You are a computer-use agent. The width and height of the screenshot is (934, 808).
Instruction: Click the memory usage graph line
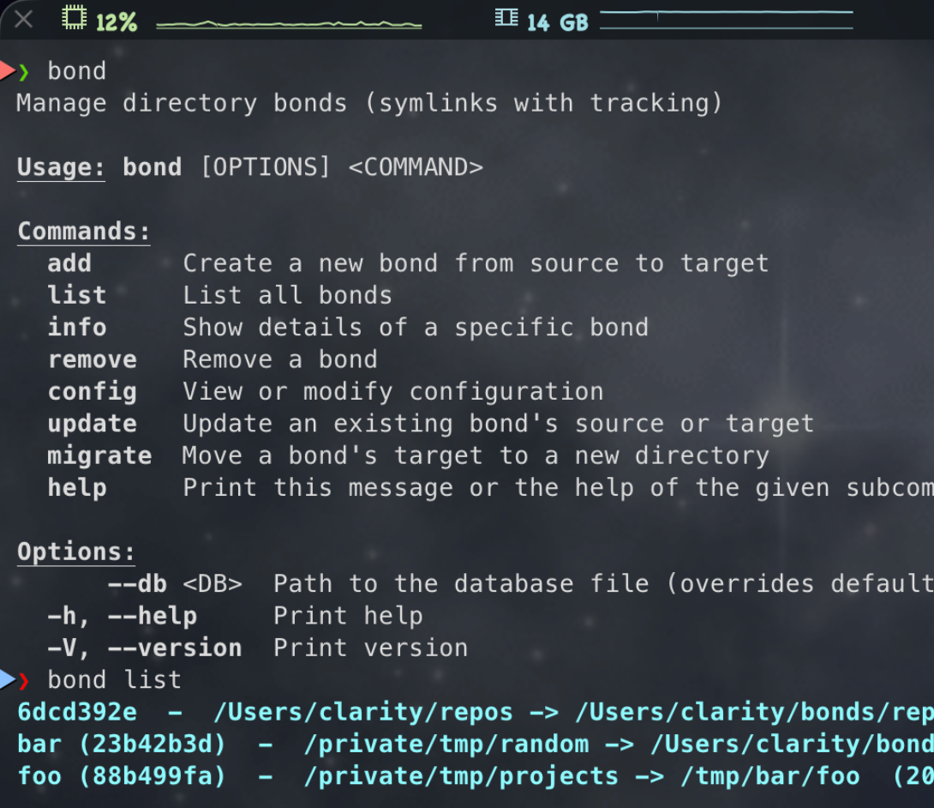tap(726, 19)
